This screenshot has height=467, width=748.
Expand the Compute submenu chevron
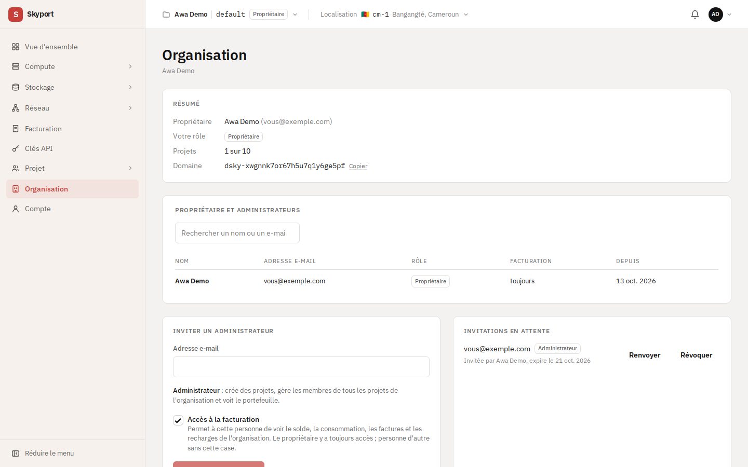pos(130,66)
